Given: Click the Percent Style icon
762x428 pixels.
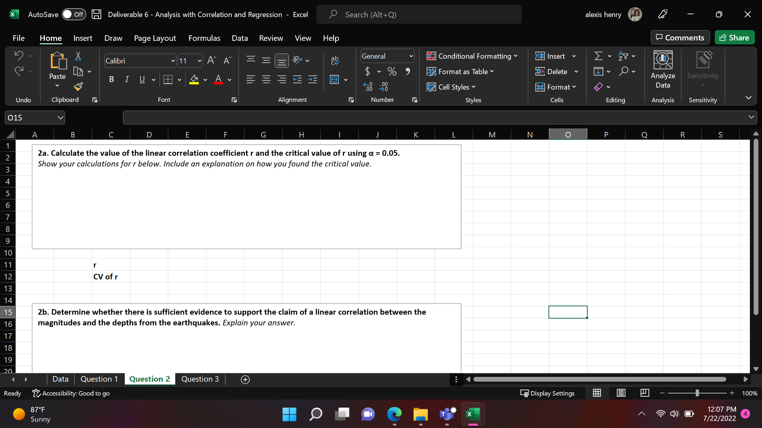Looking at the screenshot, I should pos(392,72).
